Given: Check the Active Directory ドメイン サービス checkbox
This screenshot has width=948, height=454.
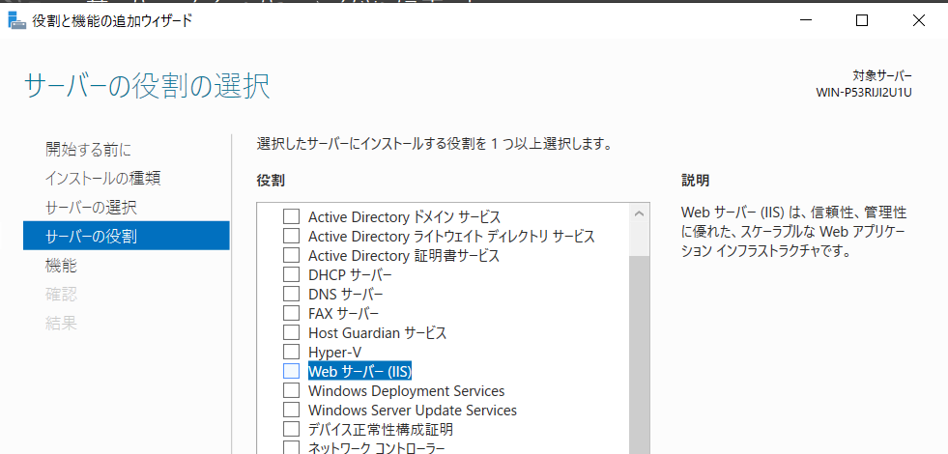Looking at the screenshot, I should pyautogui.click(x=292, y=216).
